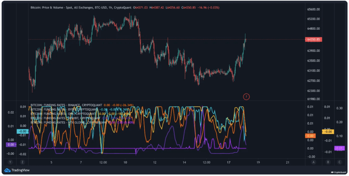Viewport: 349px width, 176px height.
Task: Click date label 21 on time axis
Action: click(288, 162)
